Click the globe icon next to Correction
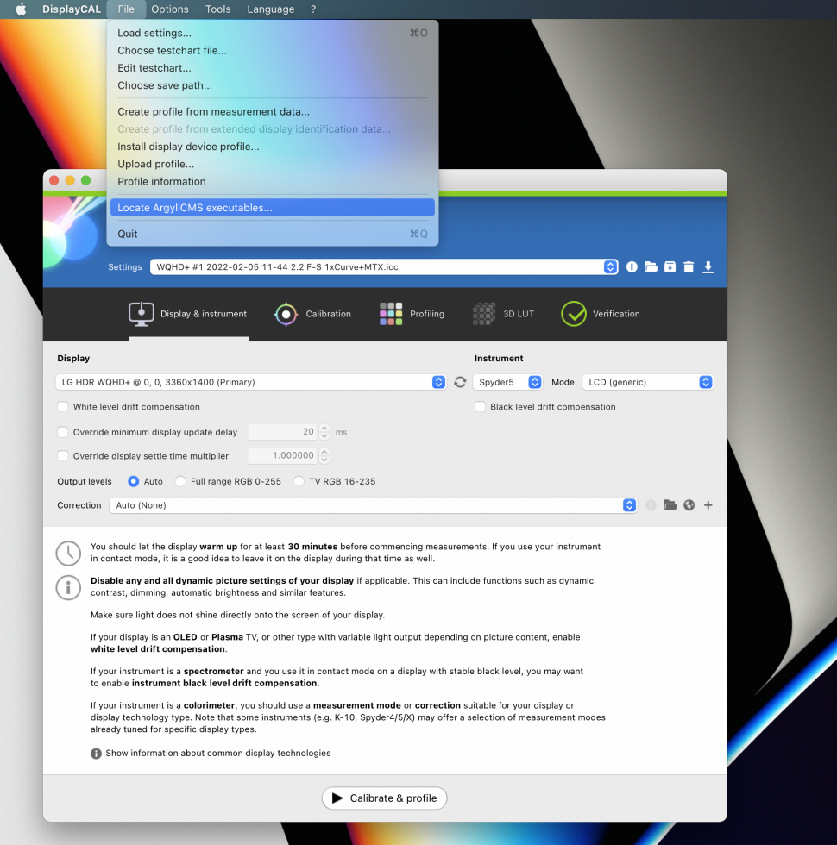 [689, 505]
